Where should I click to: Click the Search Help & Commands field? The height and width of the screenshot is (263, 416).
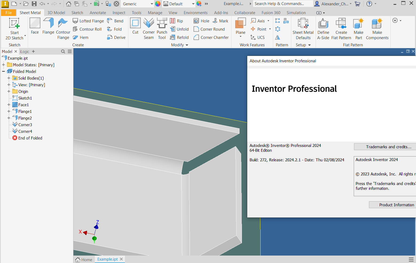tap(282, 3)
